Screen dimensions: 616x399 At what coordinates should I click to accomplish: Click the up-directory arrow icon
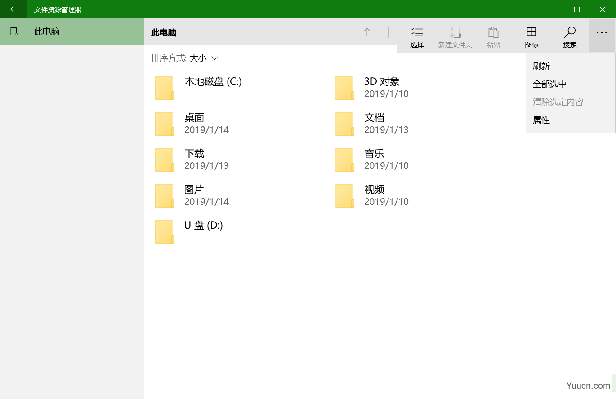pyautogui.click(x=367, y=32)
